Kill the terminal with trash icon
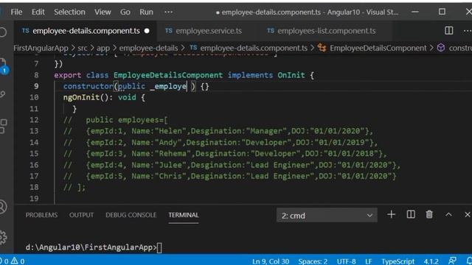 coord(429,214)
